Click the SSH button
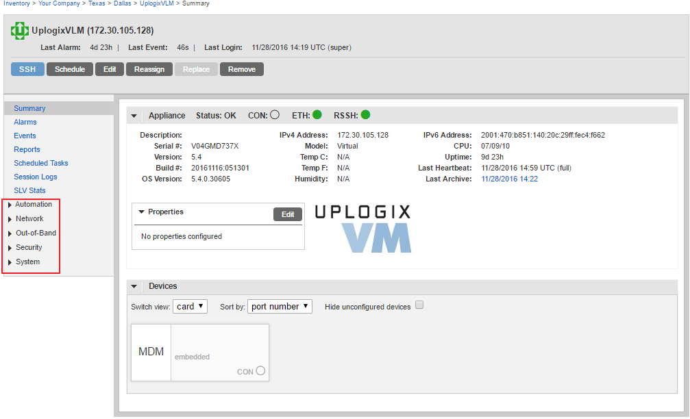The width and height of the screenshot is (690, 419). coord(27,68)
